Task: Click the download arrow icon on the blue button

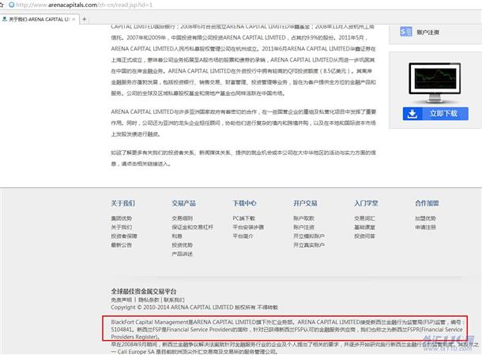Action: click(x=412, y=114)
